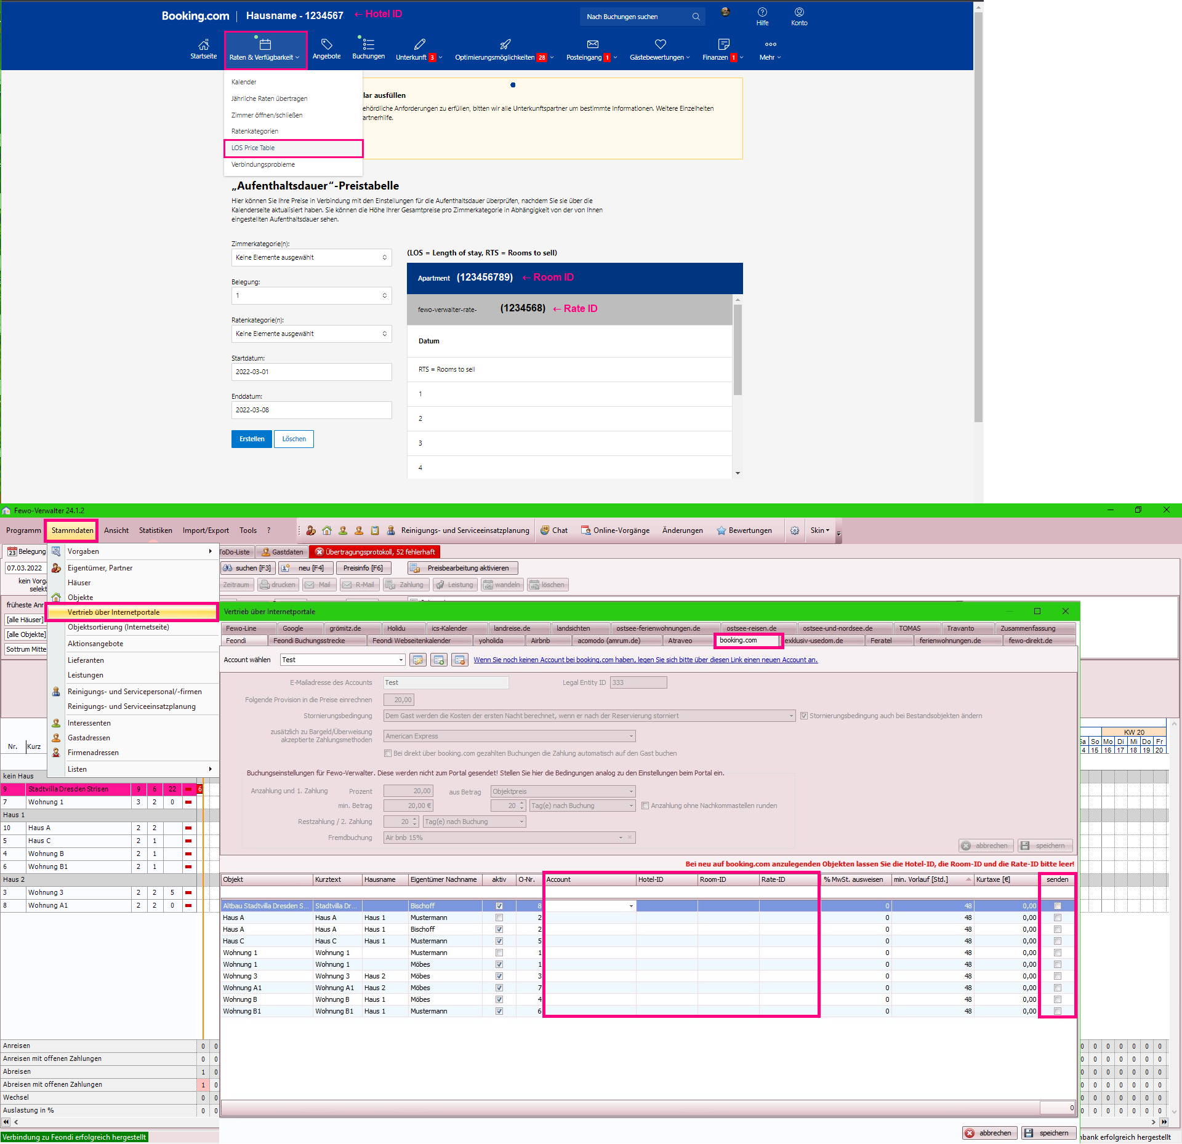Click the settings gear next to Skin
Viewport: 1182px width, 1144px height.
[x=795, y=530]
